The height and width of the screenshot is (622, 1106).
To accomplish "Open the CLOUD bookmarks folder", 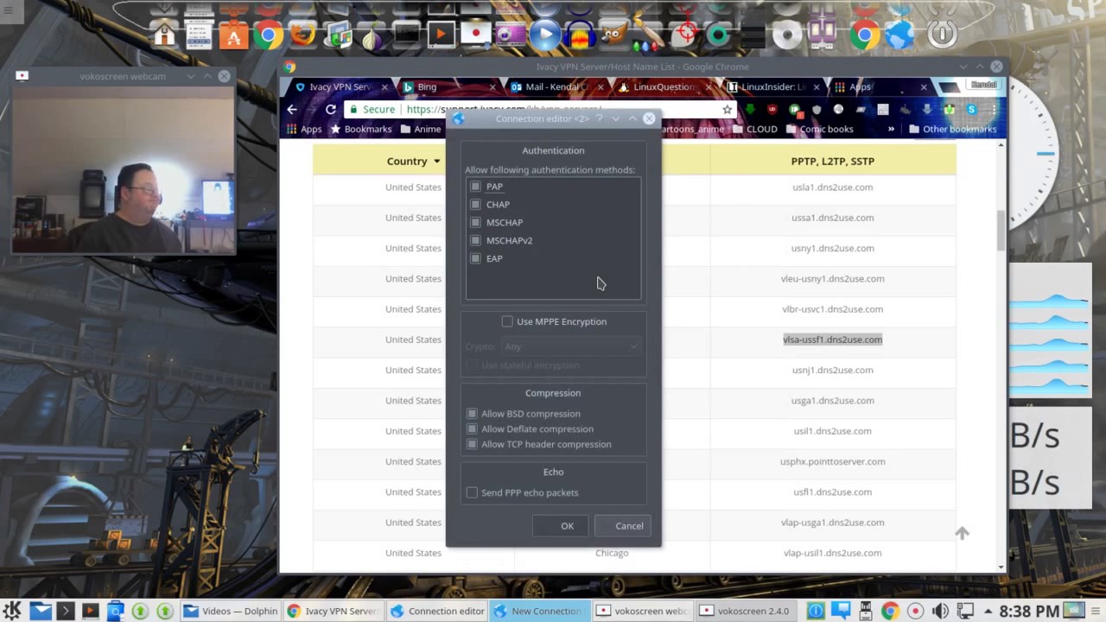I will pyautogui.click(x=754, y=130).
